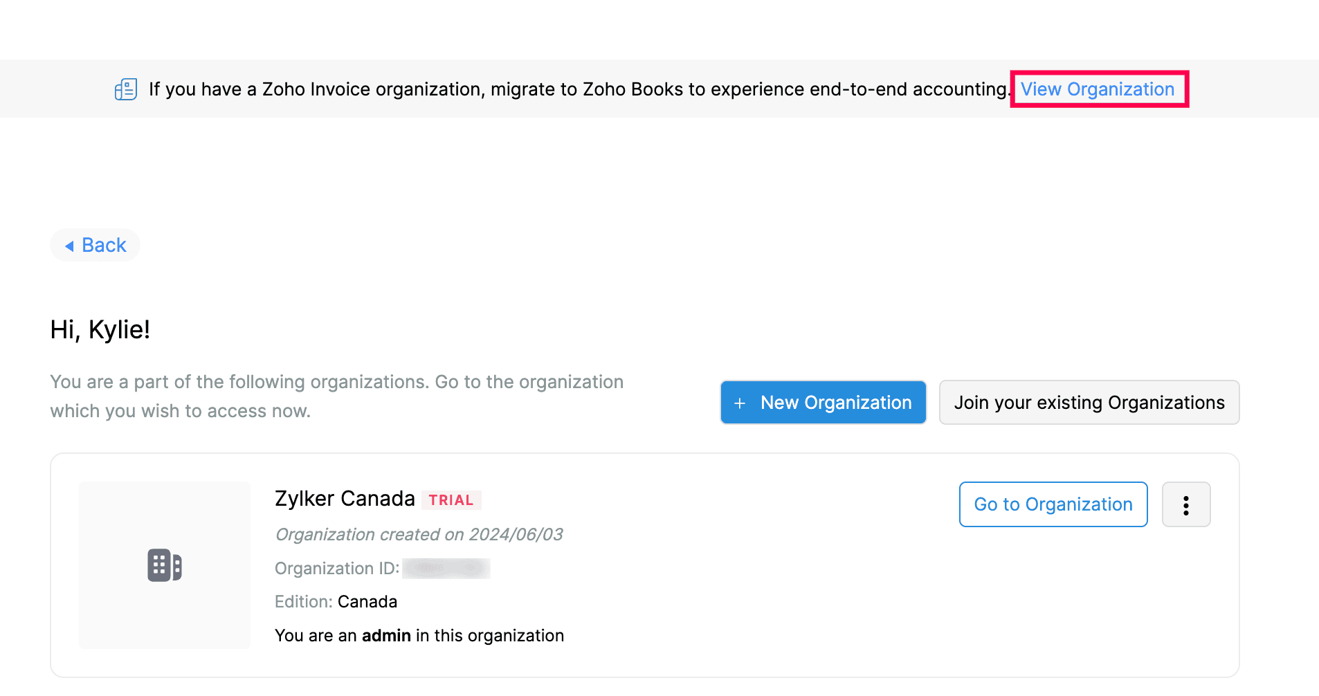The image size is (1319, 696).
Task: Open the View Organization link
Action: coord(1098,89)
